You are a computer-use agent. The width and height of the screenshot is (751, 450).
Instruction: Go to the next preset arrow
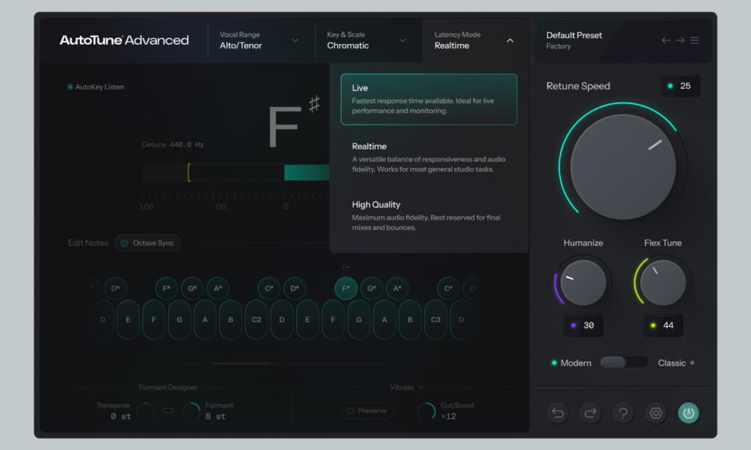680,40
